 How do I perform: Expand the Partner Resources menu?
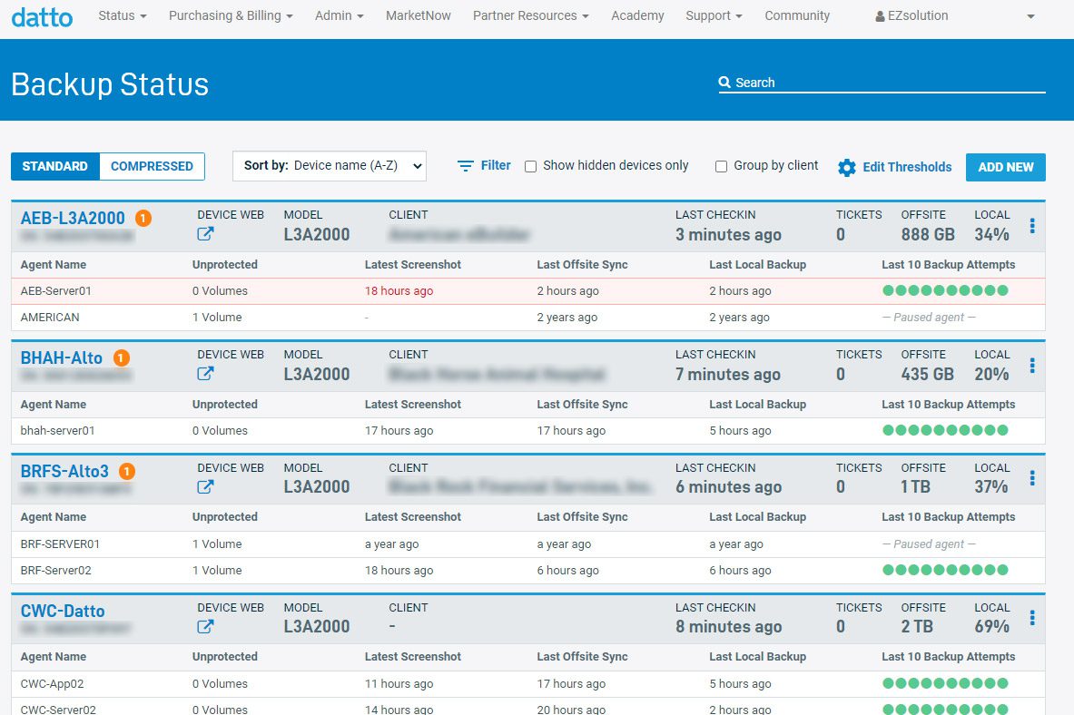pyautogui.click(x=531, y=15)
